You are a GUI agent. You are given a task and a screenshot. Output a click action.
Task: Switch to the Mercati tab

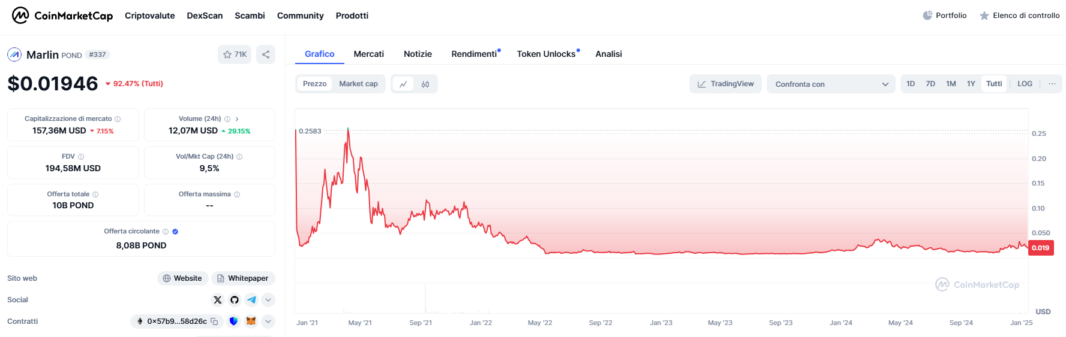(368, 54)
